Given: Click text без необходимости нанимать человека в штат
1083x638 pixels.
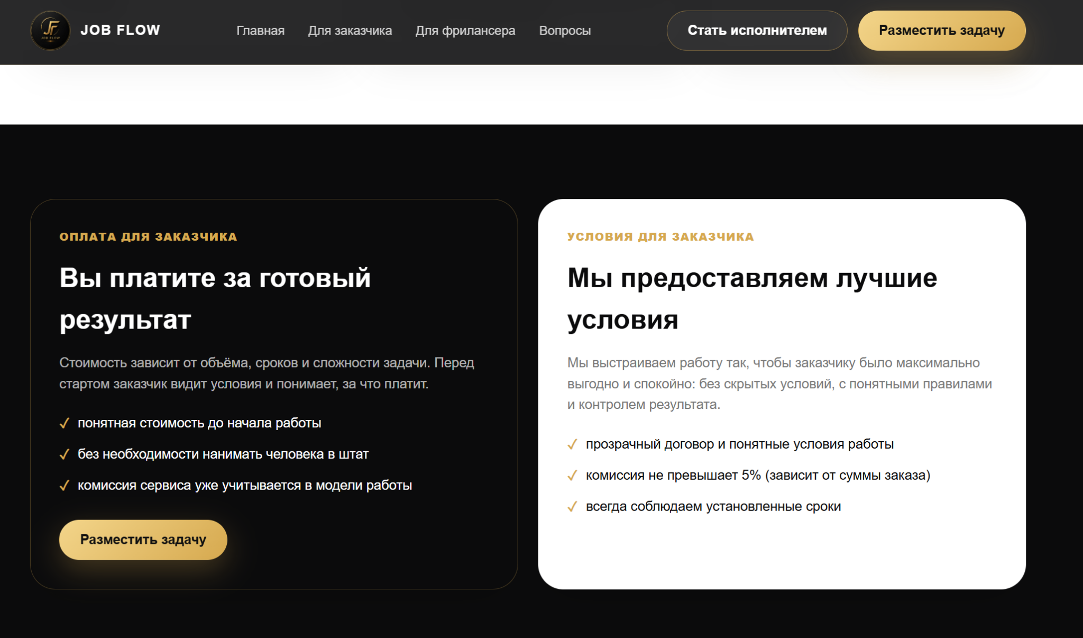Looking at the screenshot, I should pos(223,454).
